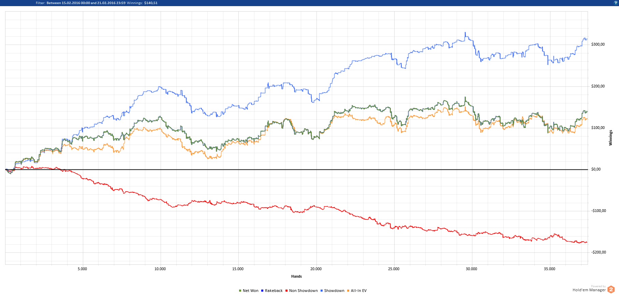The height and width of the screenshot is (295, 619).
Task: Click the Hold'em Manager text branding
Action: tap(589, 290)
